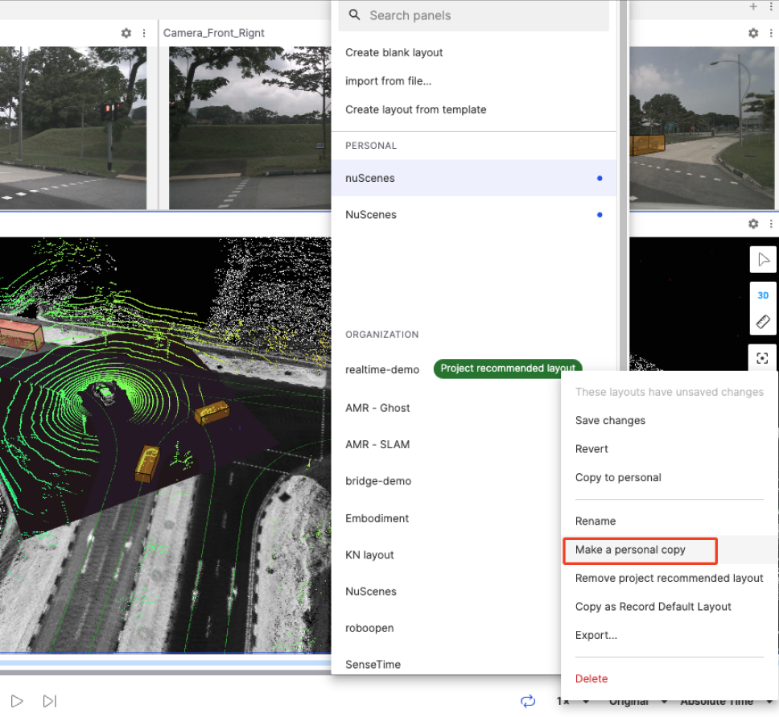Screen dimensions: 779x717
Task: Open settings gear of the 3D panel
Action: 753,224
